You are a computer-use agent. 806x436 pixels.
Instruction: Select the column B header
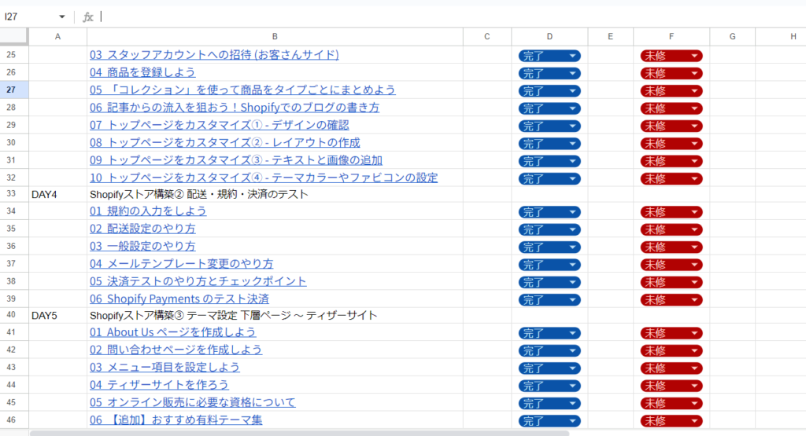click(275, 36)
